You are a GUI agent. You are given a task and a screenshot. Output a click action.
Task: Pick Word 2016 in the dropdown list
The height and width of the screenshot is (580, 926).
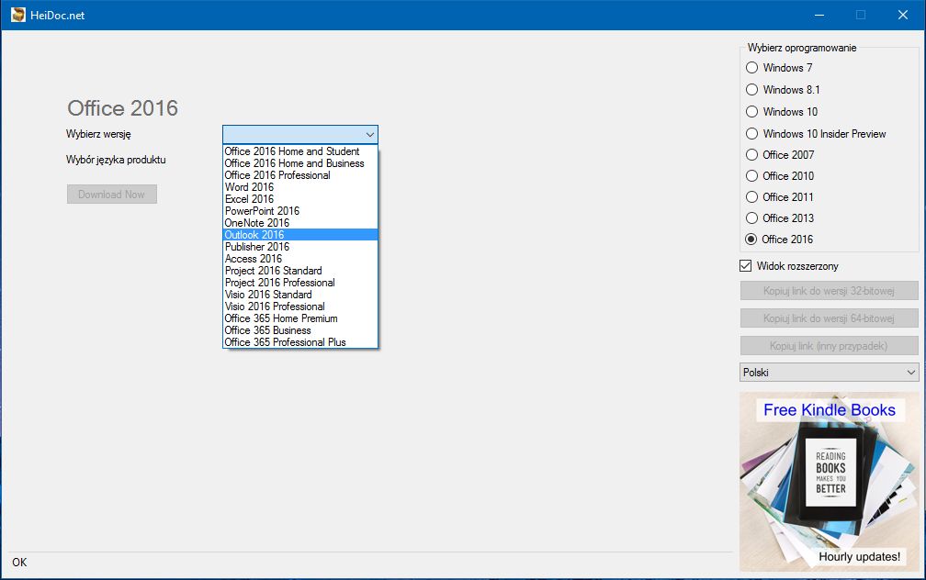tap(300, 187)
